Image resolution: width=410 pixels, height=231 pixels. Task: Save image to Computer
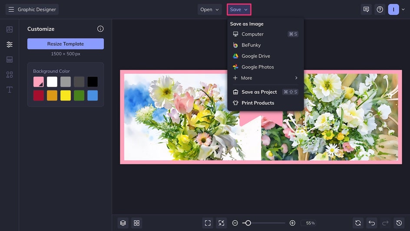[x=265, y=34]
